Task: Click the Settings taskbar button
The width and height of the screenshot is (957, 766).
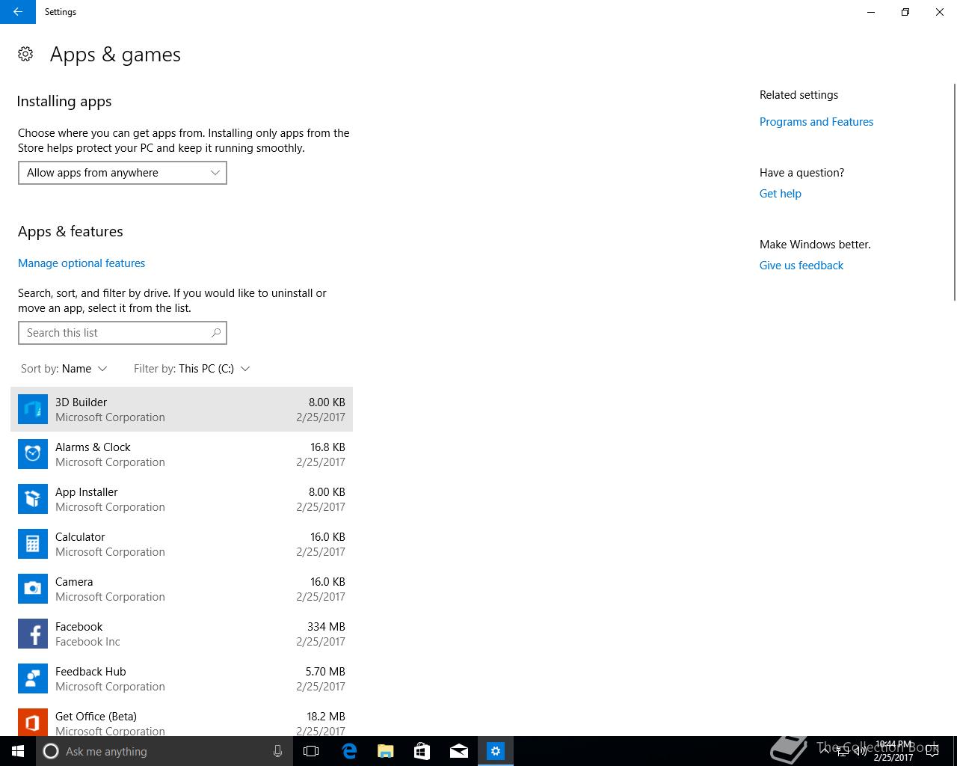Action: 496,751
